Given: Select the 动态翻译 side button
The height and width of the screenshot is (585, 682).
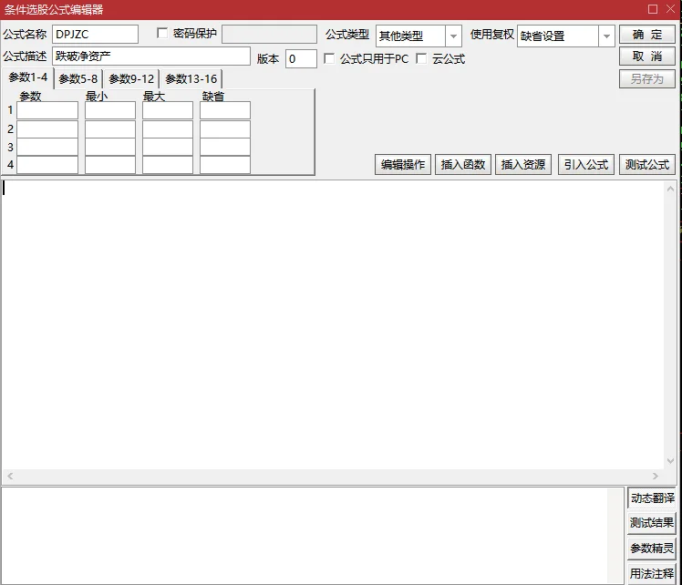Looking at the screenshot, I should click(x=652, y=498).
